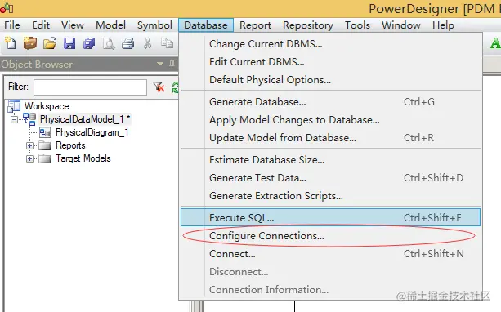Select Execute SQL menu entry

coord(330,217)
